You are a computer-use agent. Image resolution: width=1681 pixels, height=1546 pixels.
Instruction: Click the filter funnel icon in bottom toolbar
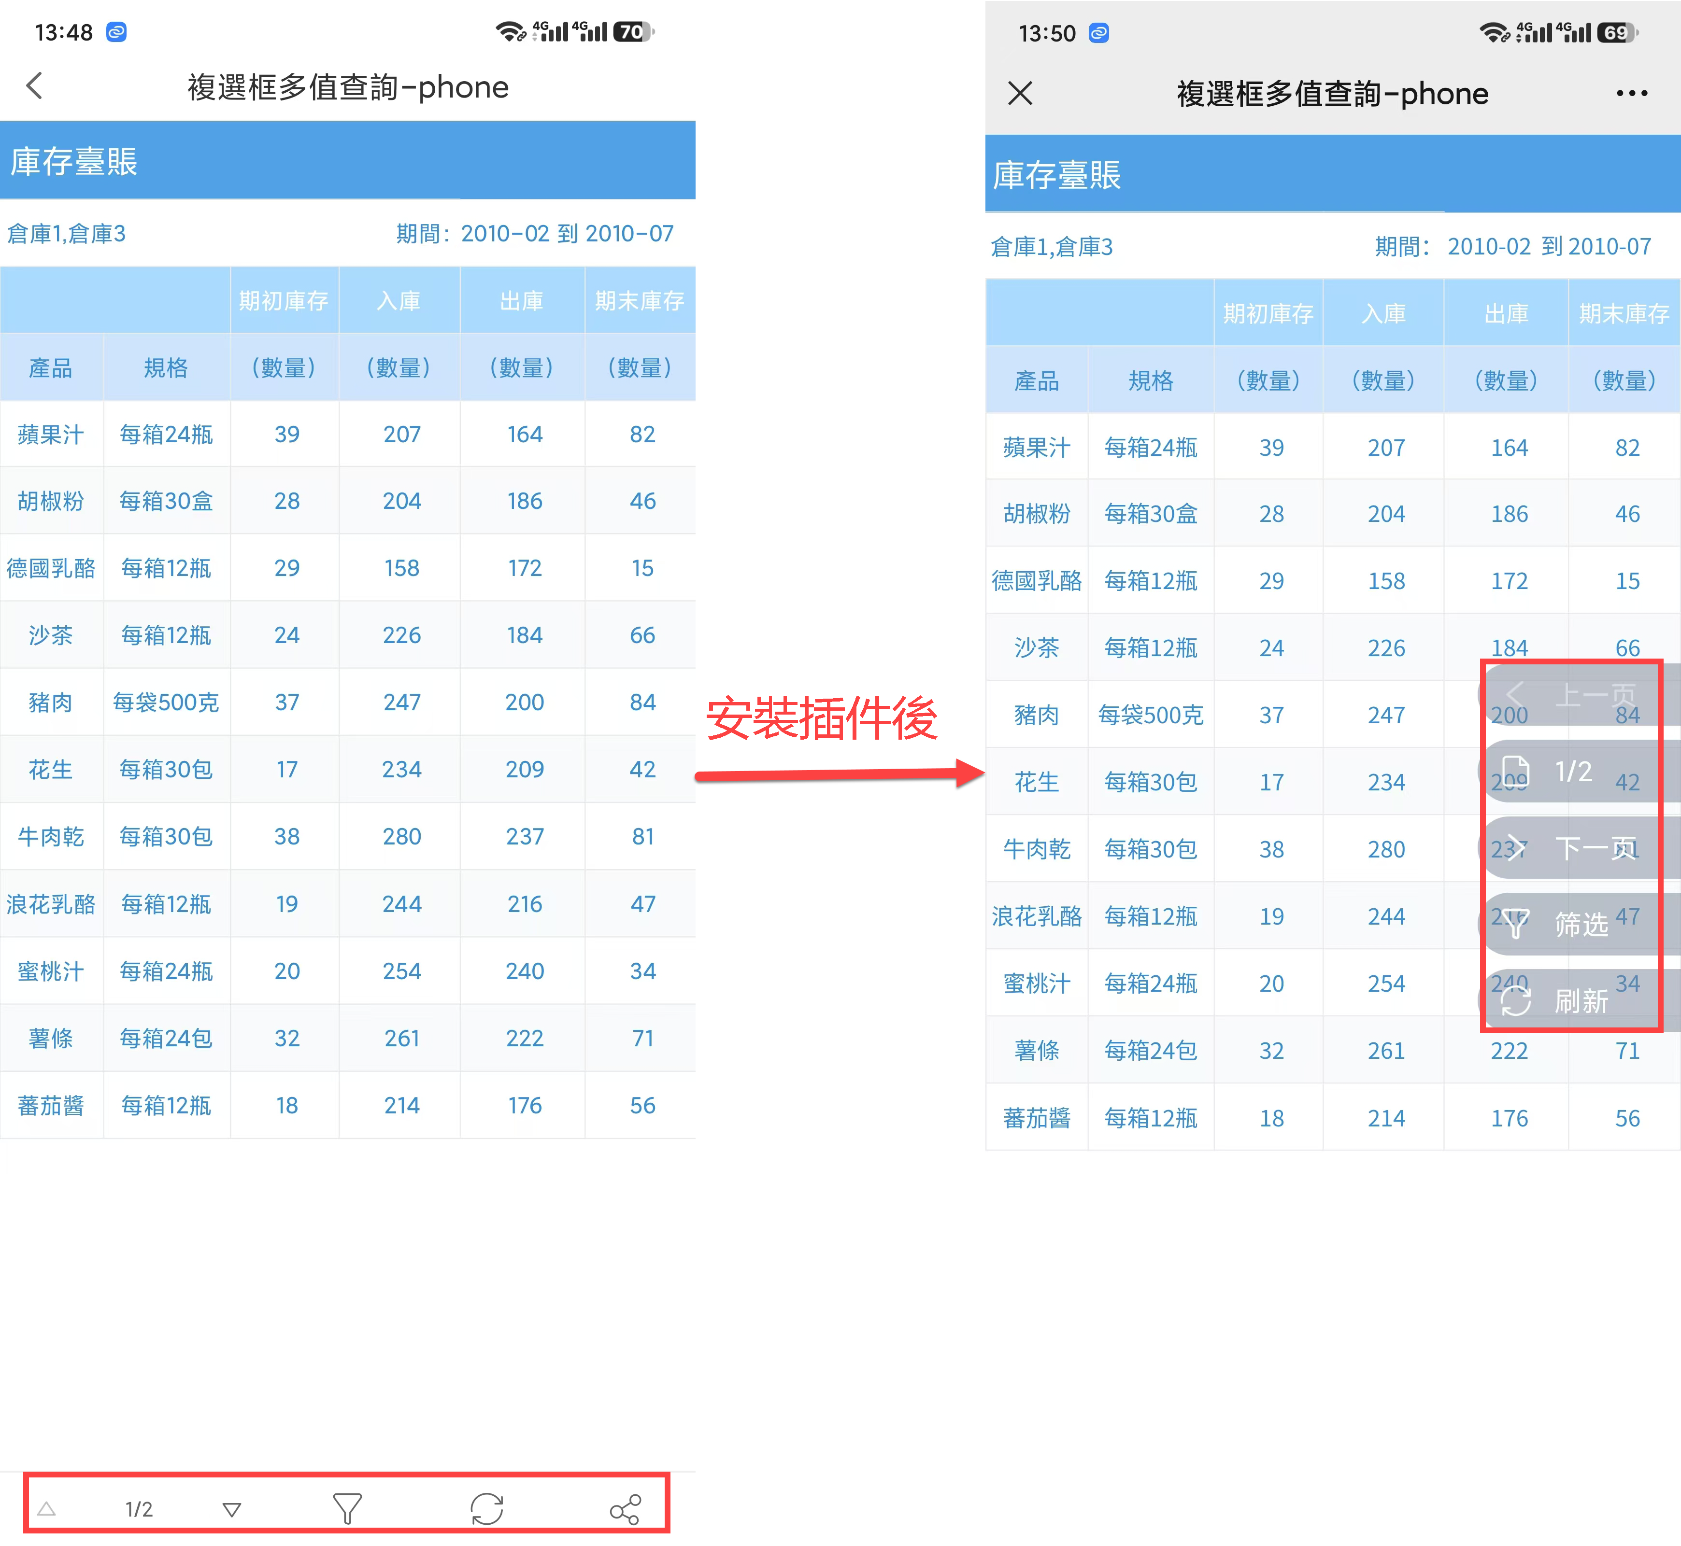click(x=346, y=1507)
